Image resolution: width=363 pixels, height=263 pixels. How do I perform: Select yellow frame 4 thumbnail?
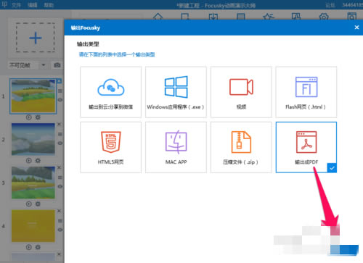pyautogui.click(x=33, y=226)
